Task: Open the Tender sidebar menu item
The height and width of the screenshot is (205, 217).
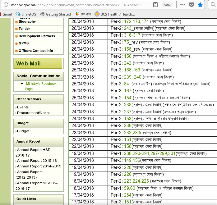Action: tap(24, 29)
